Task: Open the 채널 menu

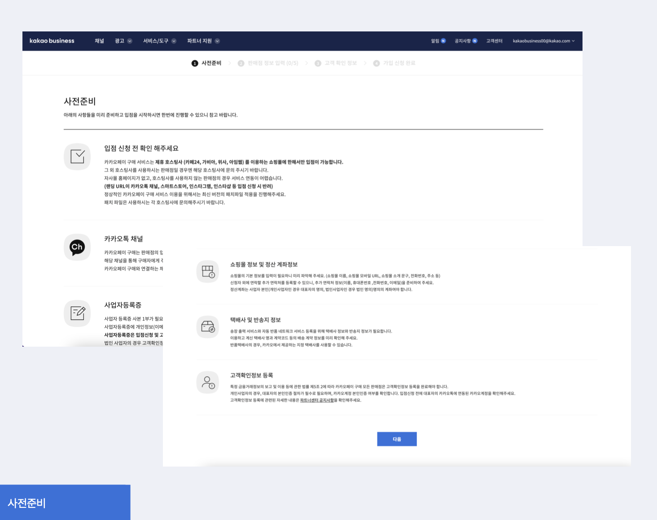Action: [x=99, y=41]
